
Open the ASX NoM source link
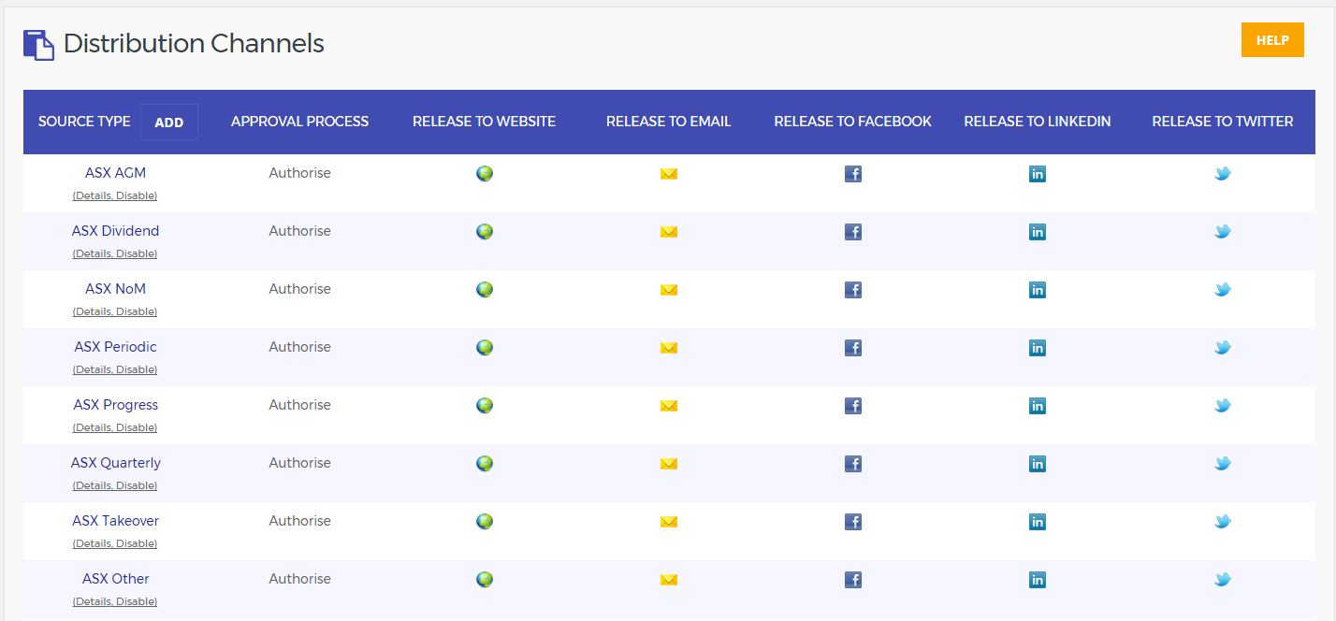tap(115, 289)
